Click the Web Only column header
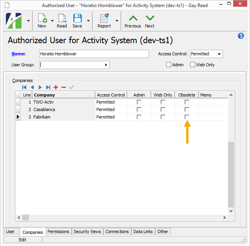Viewport: 250px width, 246px height. pos(163,95)
